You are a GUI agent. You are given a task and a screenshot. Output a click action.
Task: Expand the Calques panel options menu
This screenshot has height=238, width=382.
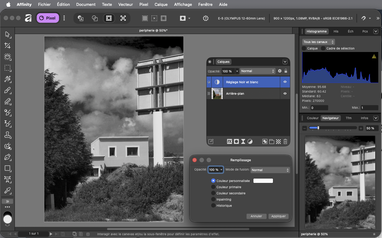coord(285,62)
